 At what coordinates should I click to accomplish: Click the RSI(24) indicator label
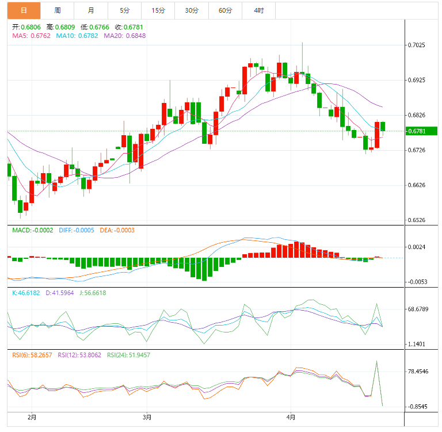pos(128,355)
